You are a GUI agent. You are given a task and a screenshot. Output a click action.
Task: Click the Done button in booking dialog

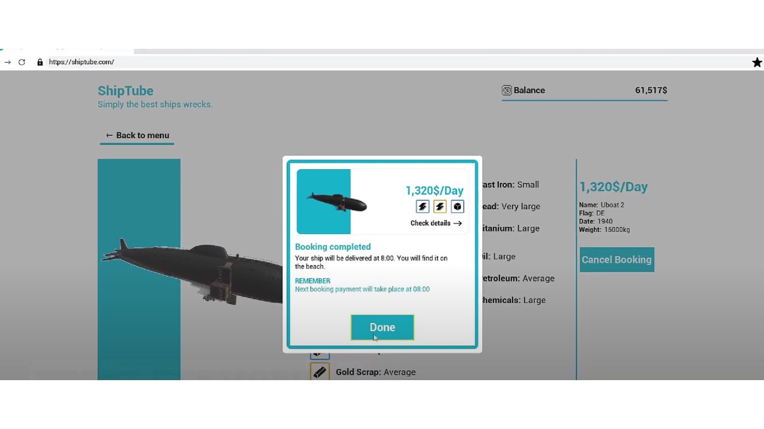tap(382, 327)
